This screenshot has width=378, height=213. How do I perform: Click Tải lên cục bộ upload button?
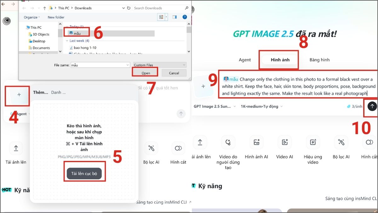click(84, 174)
